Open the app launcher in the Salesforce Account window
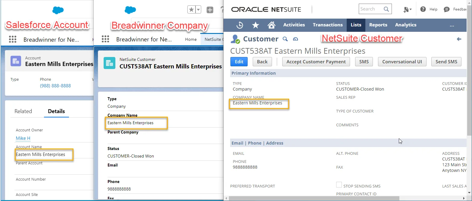This screenshot has height=201, width=472. click(x=12, y=39)
